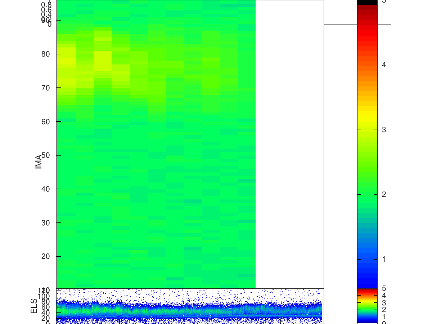432x324 pixels.
Task: Click the small ELS colorbar at bottom right
Action: [x=367, y=306]
